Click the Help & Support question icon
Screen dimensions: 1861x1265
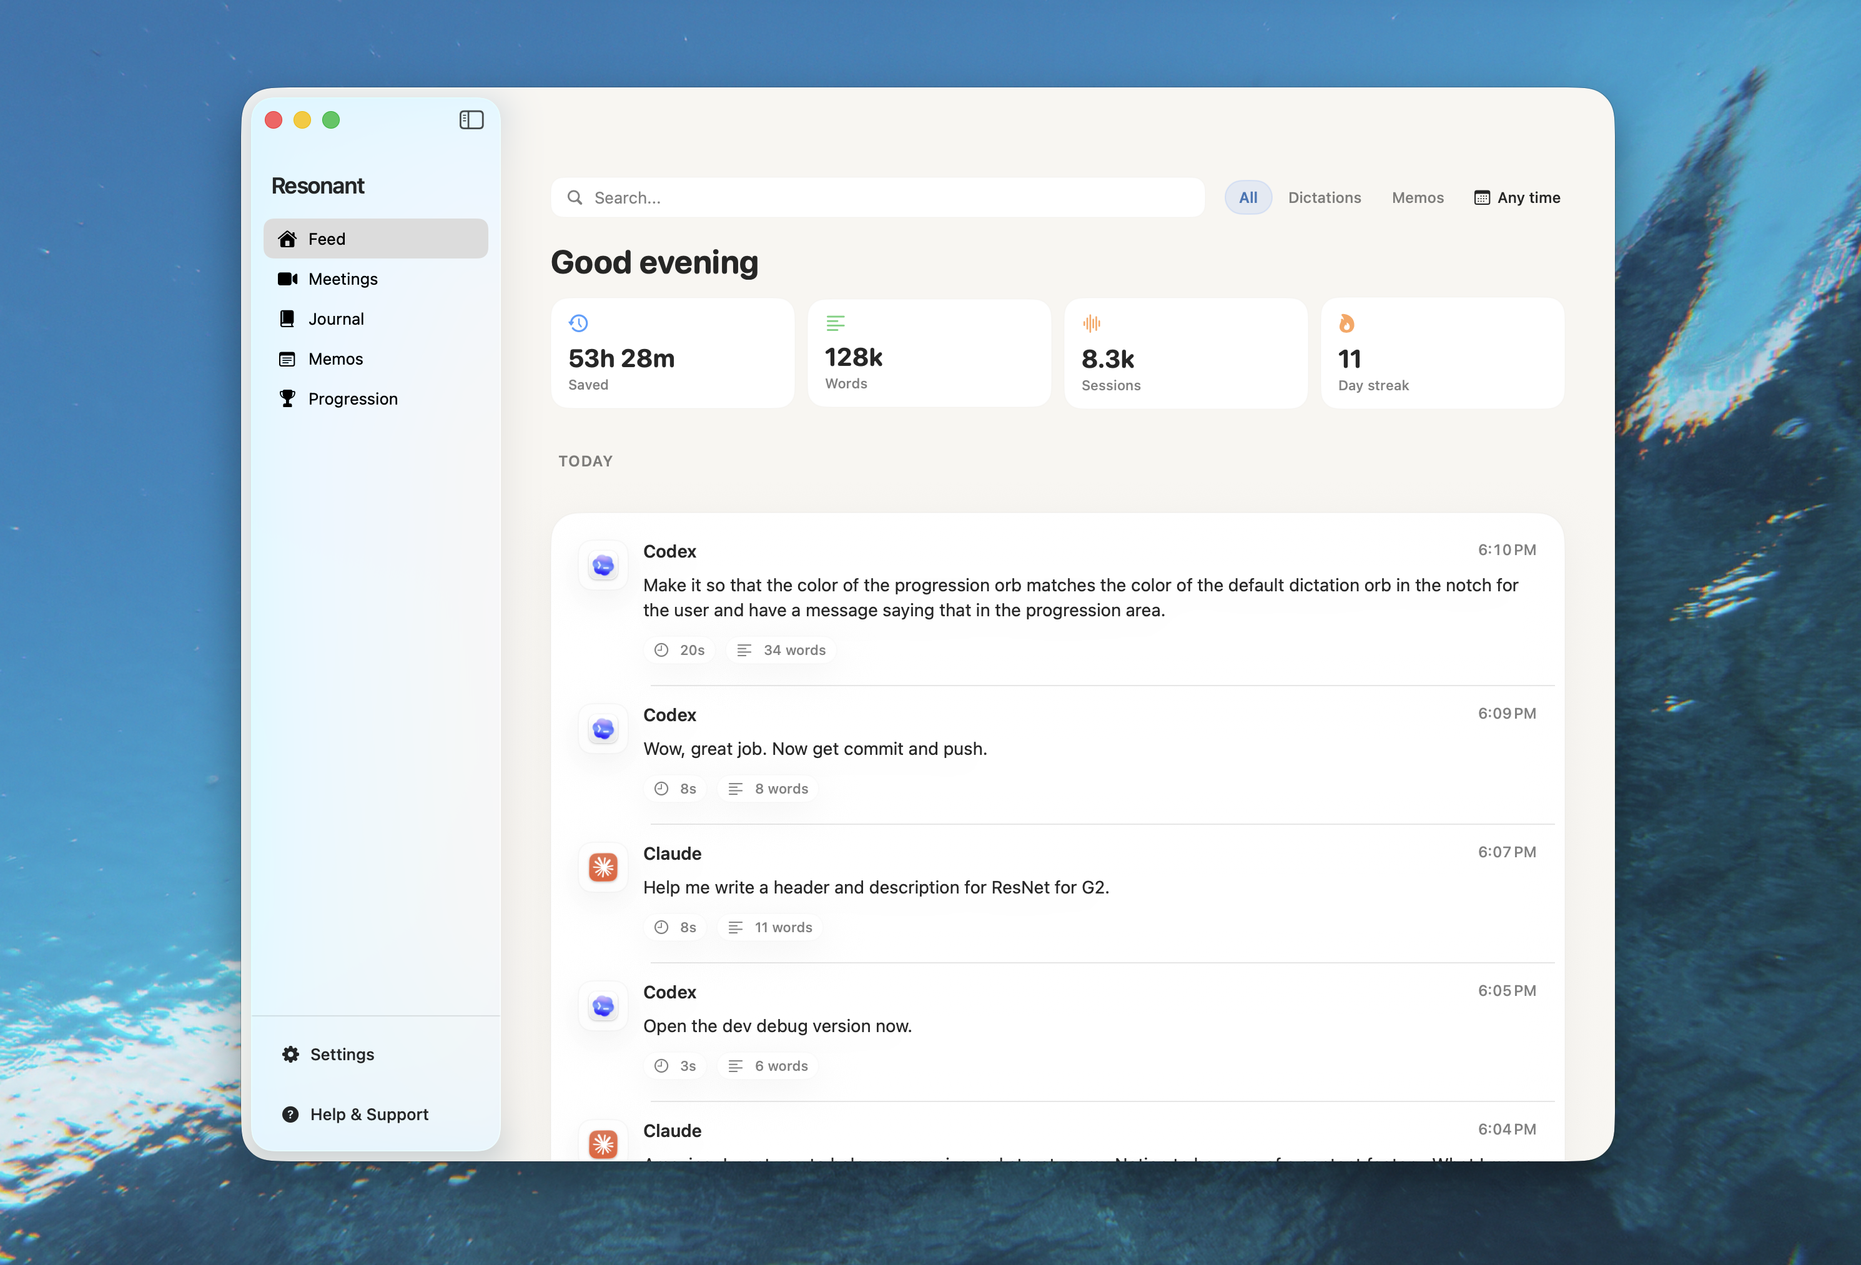click(x=290, y=1114)
